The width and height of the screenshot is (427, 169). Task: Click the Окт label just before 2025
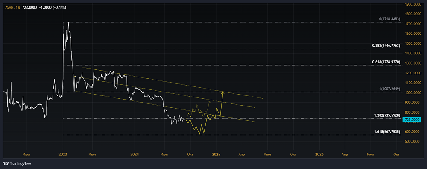point(190,155)
